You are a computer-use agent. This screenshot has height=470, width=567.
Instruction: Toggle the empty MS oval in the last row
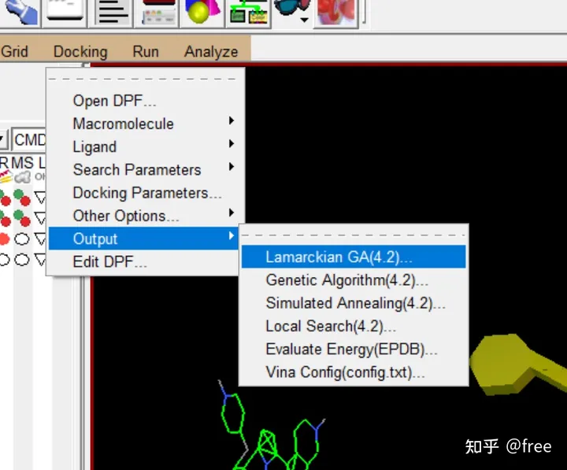pos(22,259)
